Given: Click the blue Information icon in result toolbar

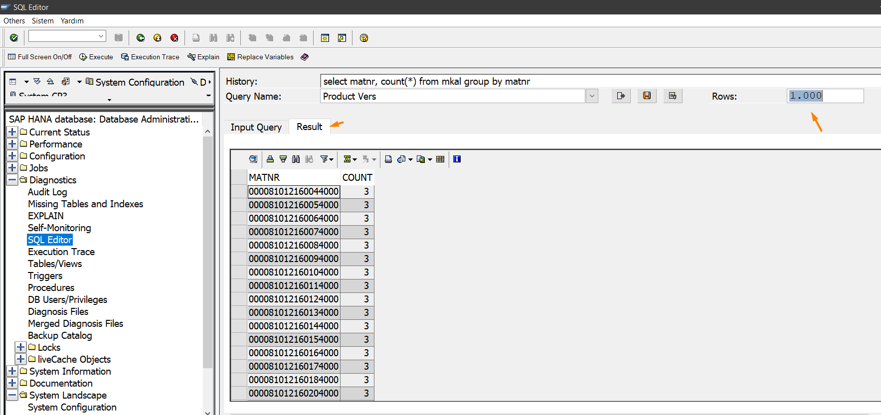Looking at the screenshot, I should tap(457, 159).
